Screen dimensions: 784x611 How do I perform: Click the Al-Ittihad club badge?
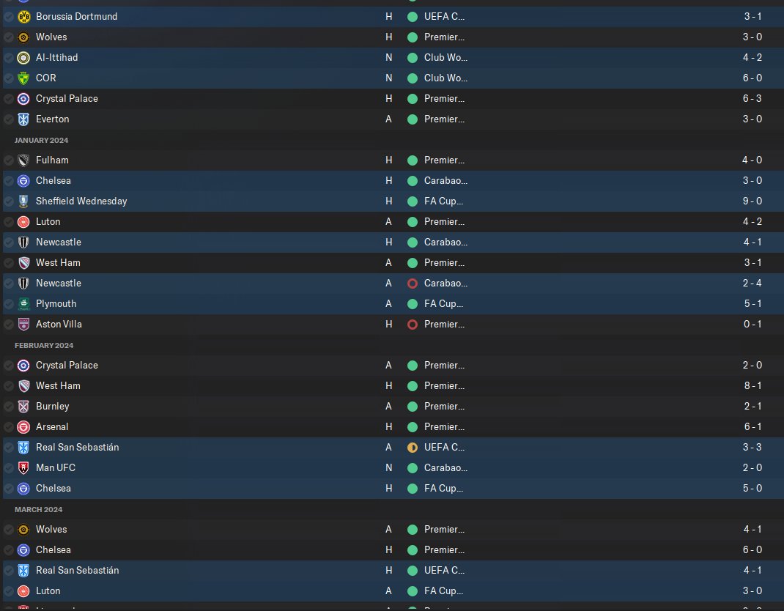tap(23, 57)
